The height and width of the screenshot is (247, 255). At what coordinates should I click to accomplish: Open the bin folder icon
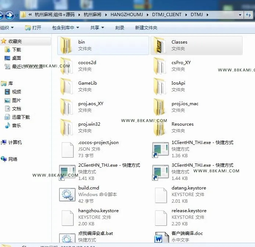(66, 45)
